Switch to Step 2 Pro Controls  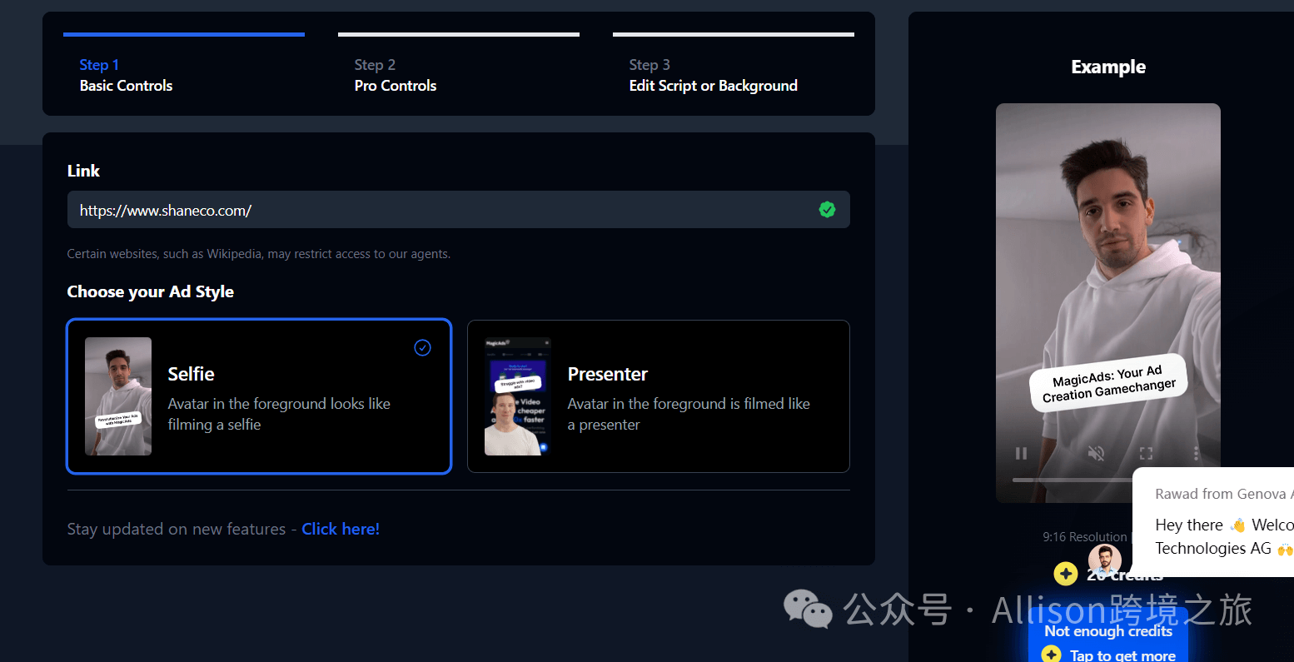395,75
